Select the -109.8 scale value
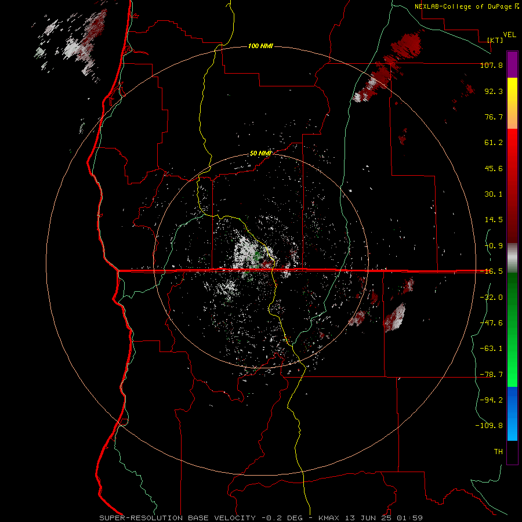The width and height of the screenshot is (522, 522). click(x=489, y=426)
